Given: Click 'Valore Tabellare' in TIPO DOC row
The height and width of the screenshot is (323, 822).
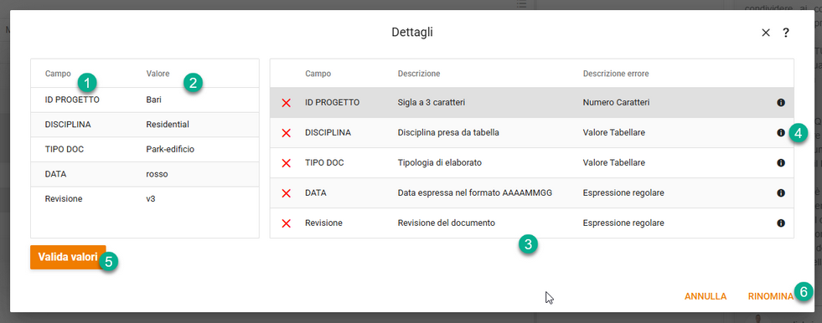Looking at the screenshot, I should point(614,163).
